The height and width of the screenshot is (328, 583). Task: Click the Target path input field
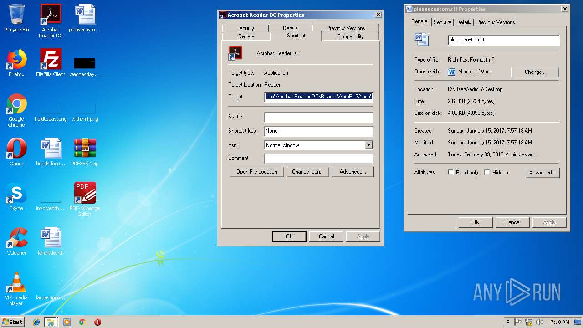tap(319, 97)
